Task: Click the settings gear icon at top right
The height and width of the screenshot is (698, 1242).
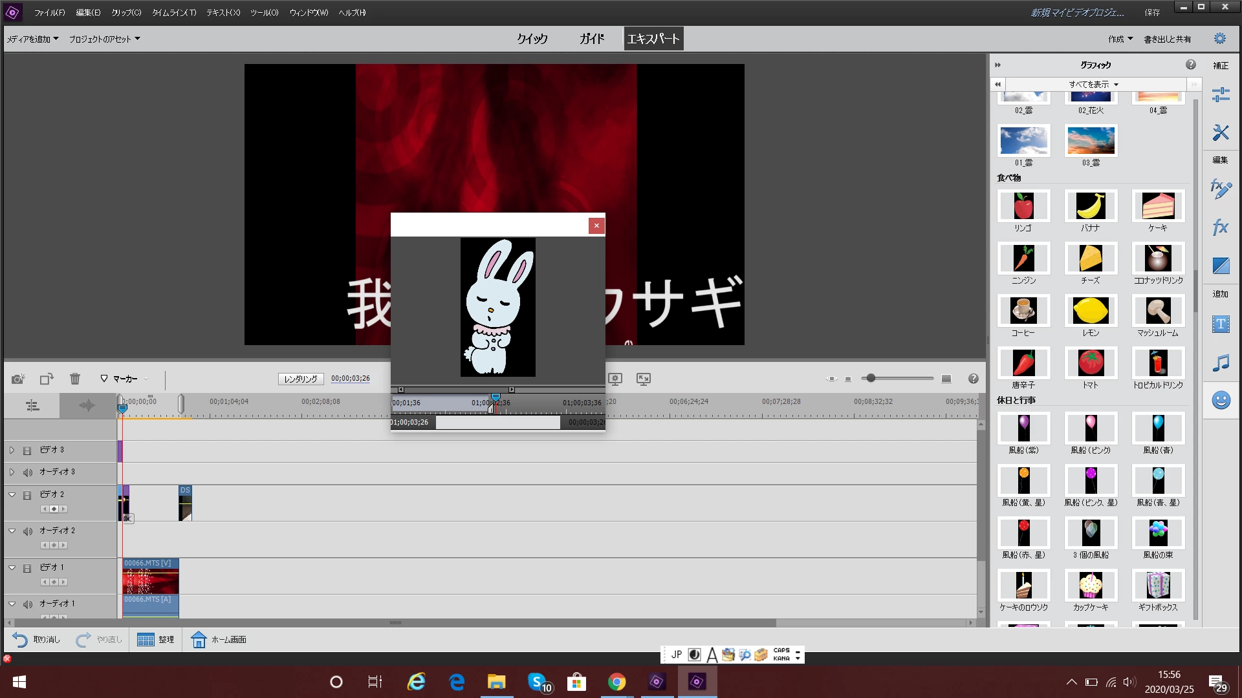Action: click(x=1219, y=39)
